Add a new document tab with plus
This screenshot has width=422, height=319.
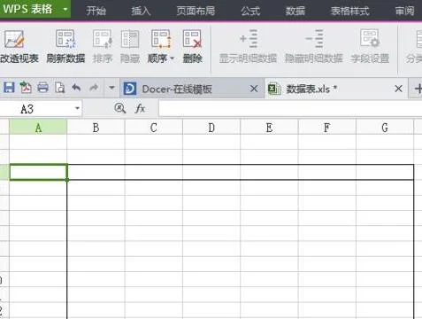coord(418,89)
